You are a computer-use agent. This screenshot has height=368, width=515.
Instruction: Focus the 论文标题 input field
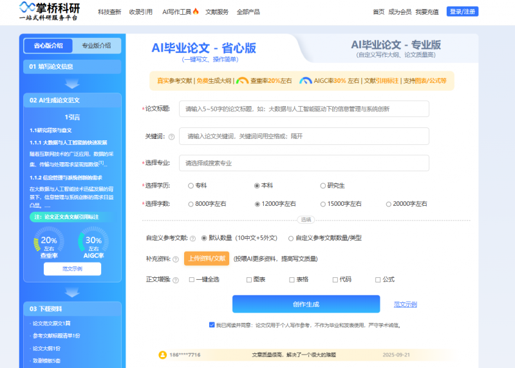(304, 109)
